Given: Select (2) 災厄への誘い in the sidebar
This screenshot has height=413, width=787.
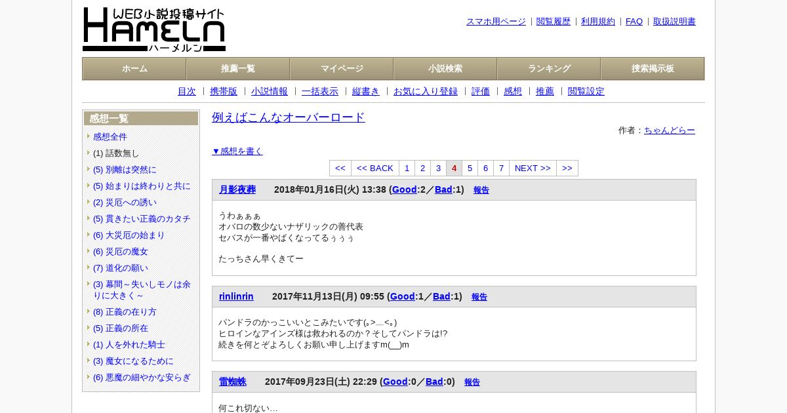Looking at the screenshot, I should point(125,203).
